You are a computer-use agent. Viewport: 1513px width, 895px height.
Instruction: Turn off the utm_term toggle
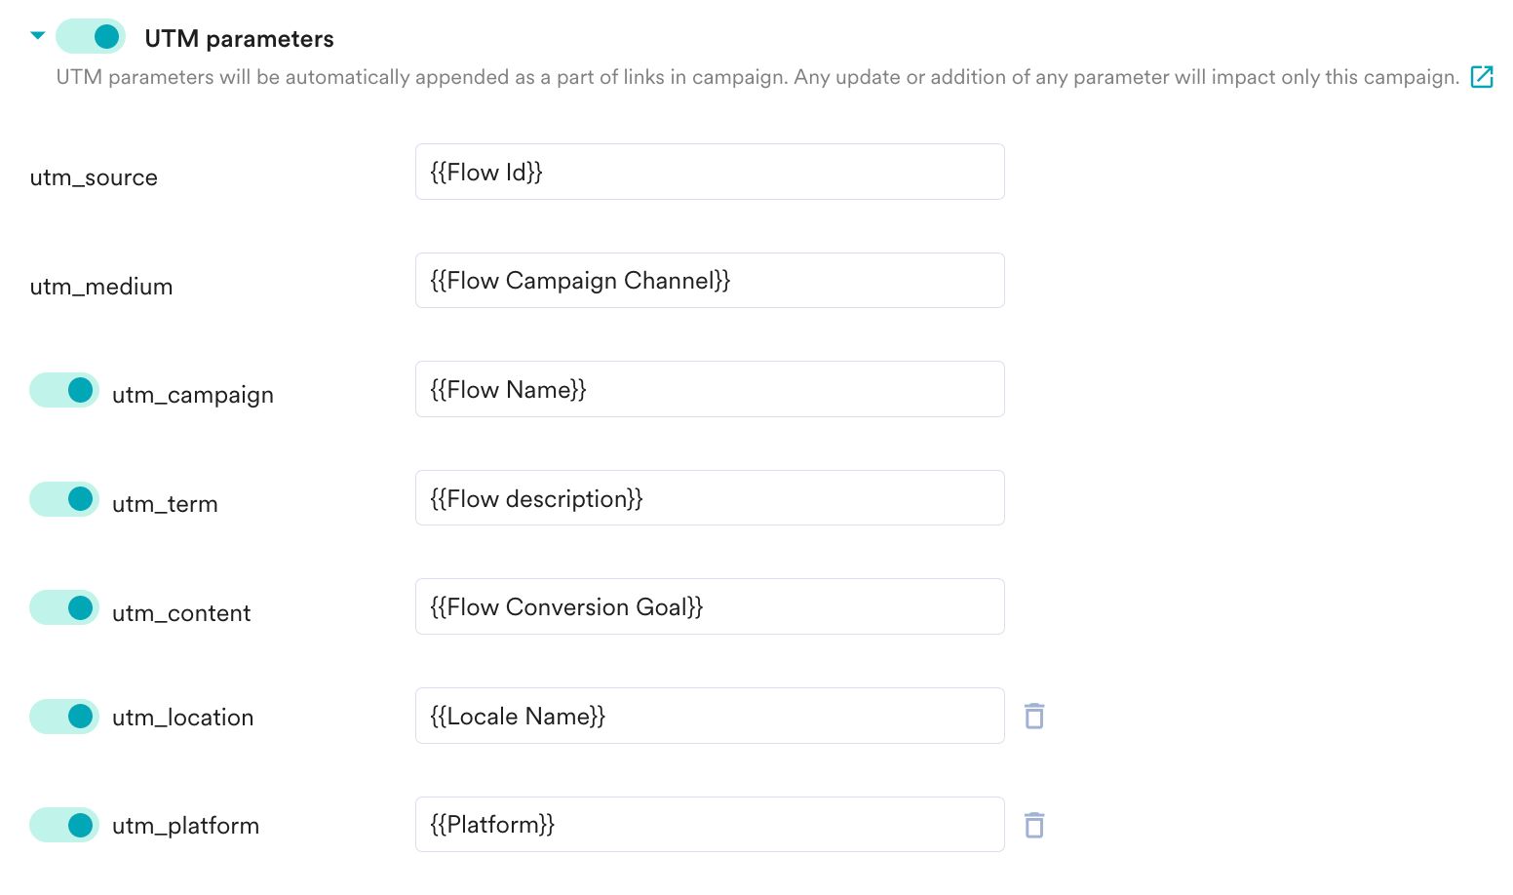point(64,499)
